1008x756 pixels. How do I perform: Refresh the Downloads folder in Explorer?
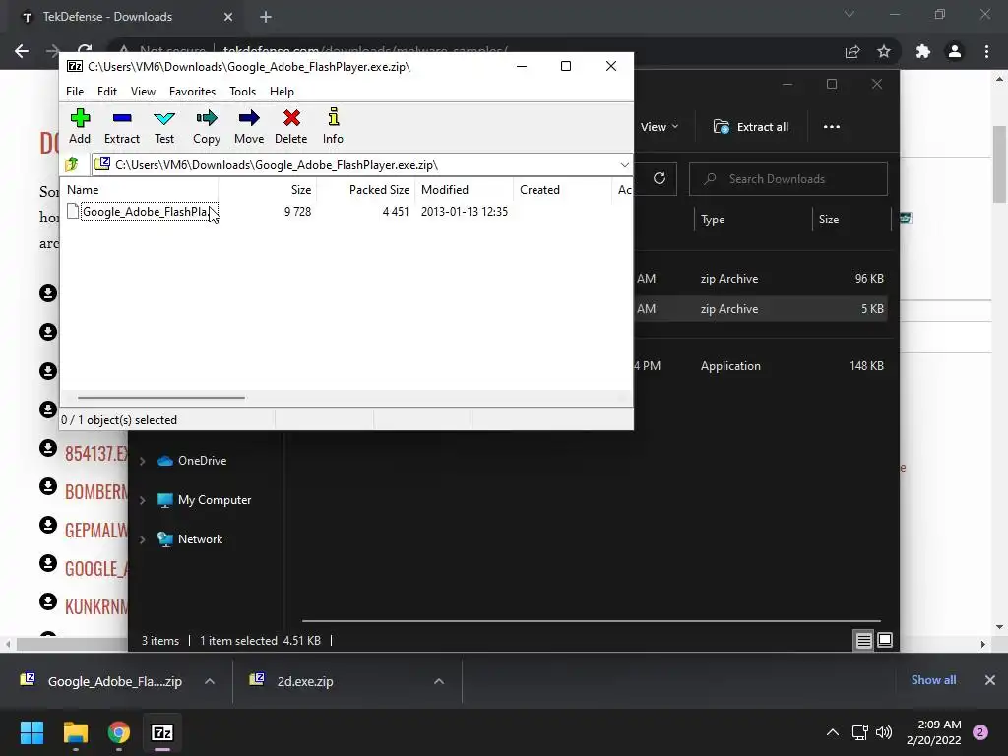[x=659, y=179]
